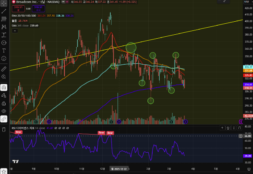Click the plus icon at 66.80 level
This screenshot has height=174, width=253.
pyautogui.click(x=241, y=136)
